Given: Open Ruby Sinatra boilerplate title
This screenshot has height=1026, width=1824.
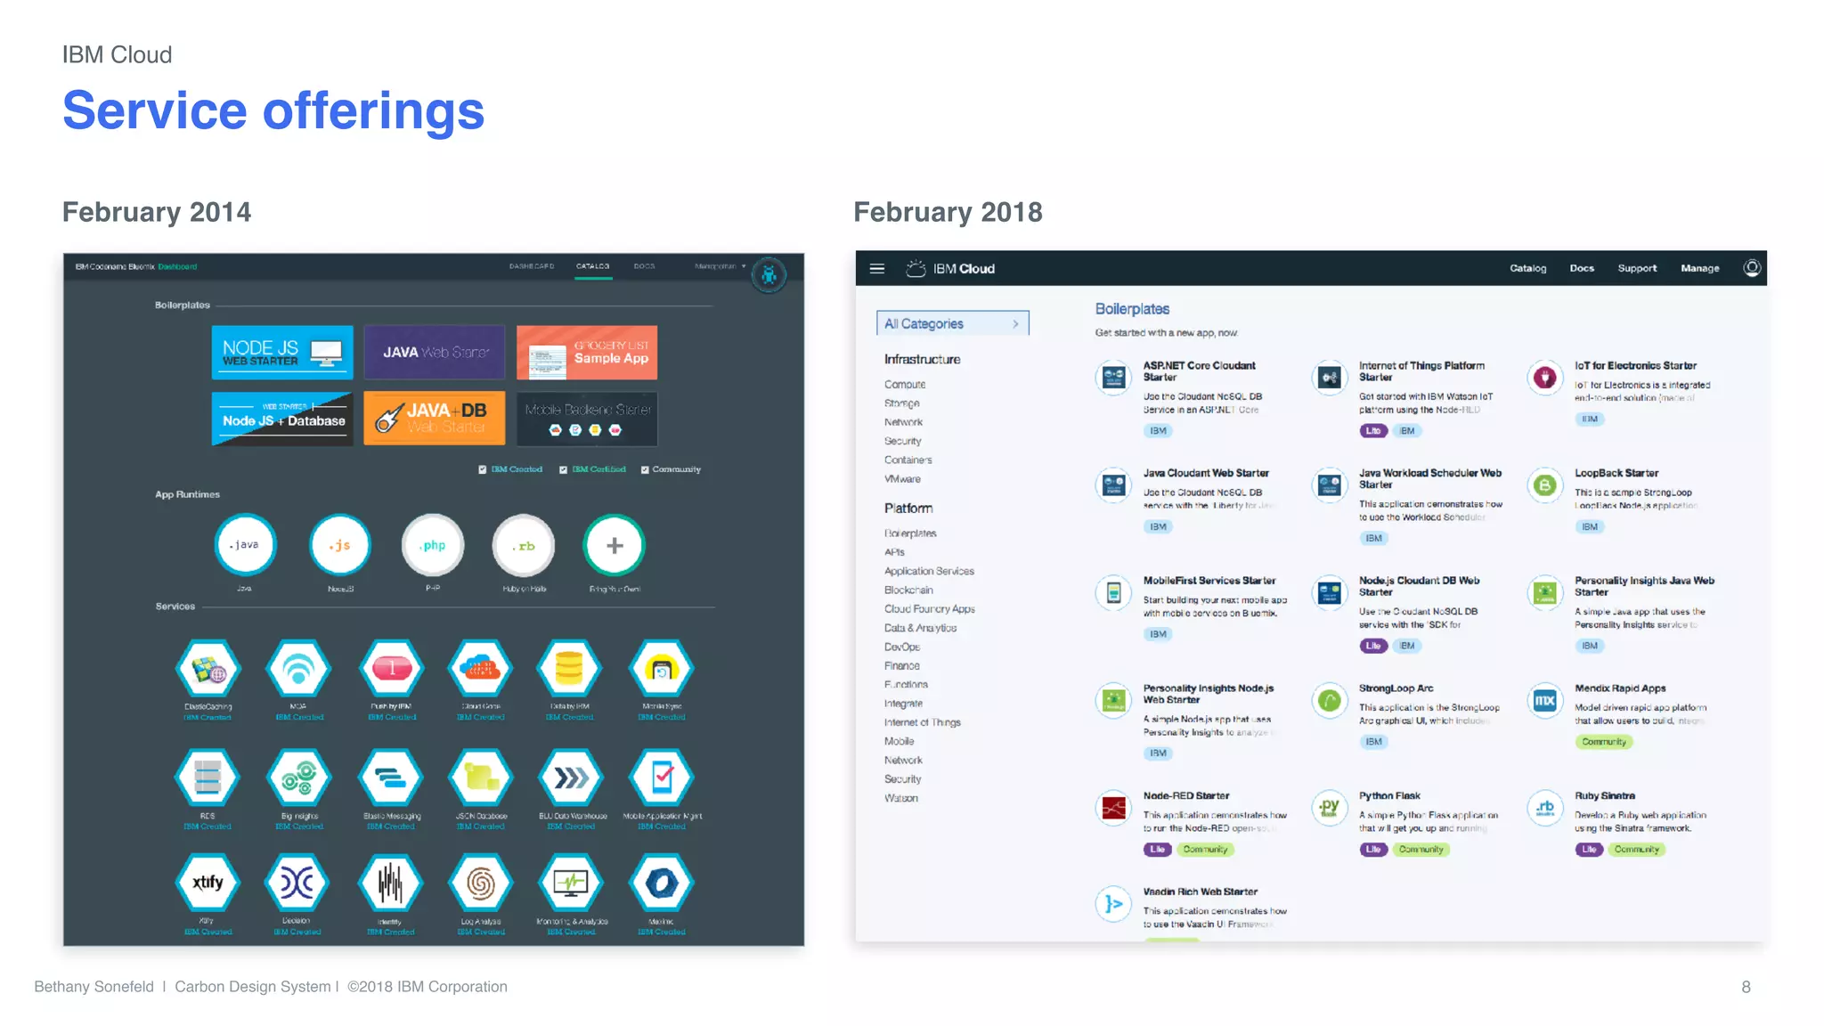Looking at the screenshot, I should (x=1604, y=796).
